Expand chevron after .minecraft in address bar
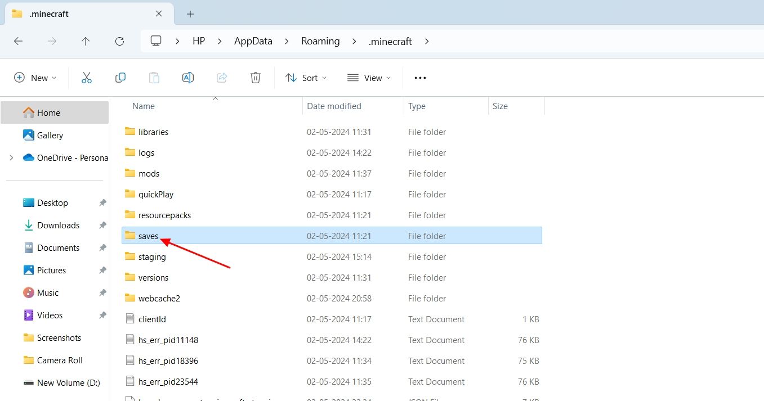 [x=427, y=41]
